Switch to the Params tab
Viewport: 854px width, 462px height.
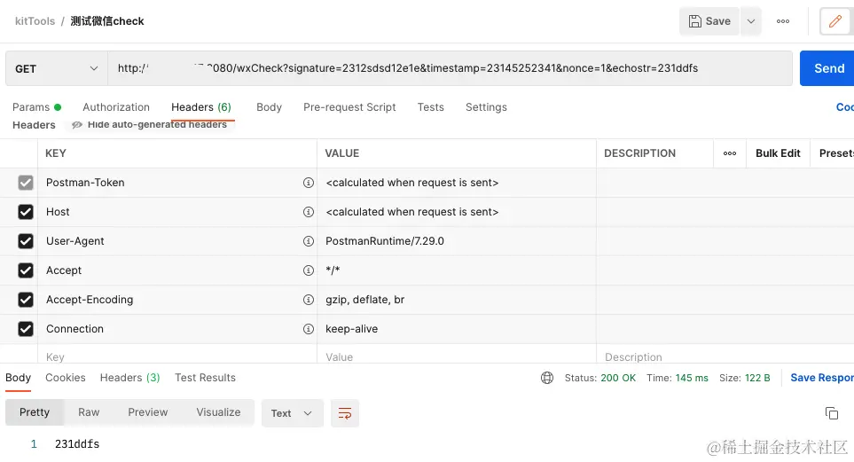tap(36, 107)
